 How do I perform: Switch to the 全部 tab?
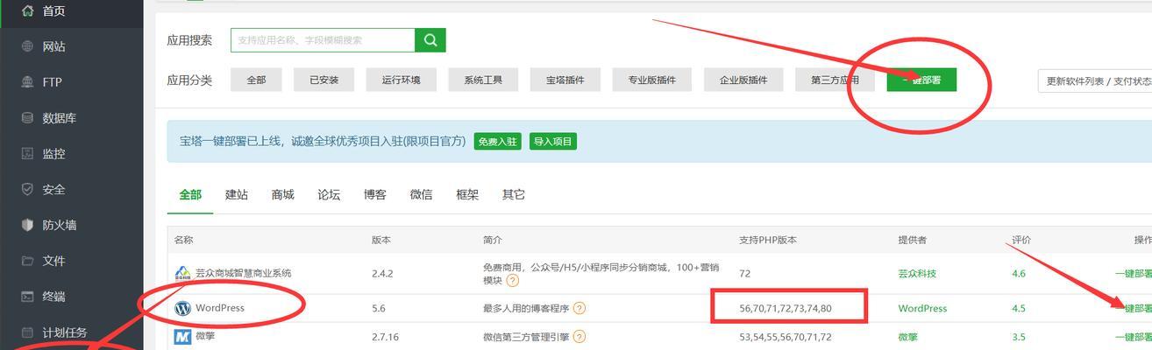click(x=190, y=194)
